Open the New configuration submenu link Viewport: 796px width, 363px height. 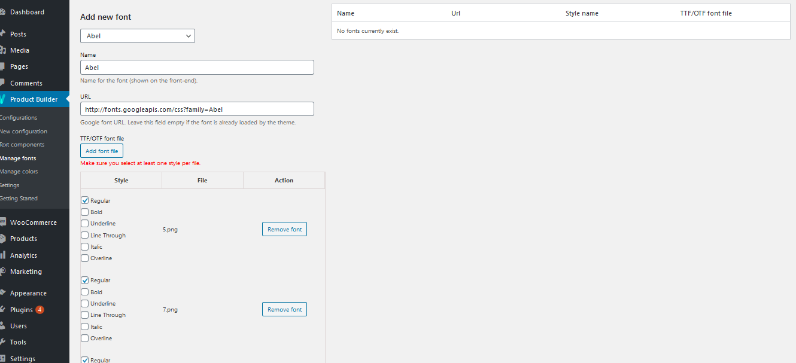tap(24, 132)
